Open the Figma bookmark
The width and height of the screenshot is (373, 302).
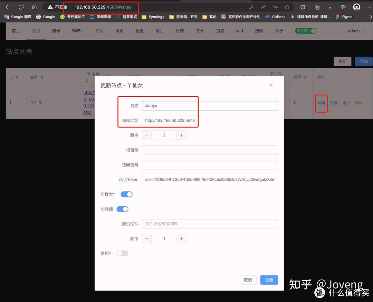pos(344,17)
